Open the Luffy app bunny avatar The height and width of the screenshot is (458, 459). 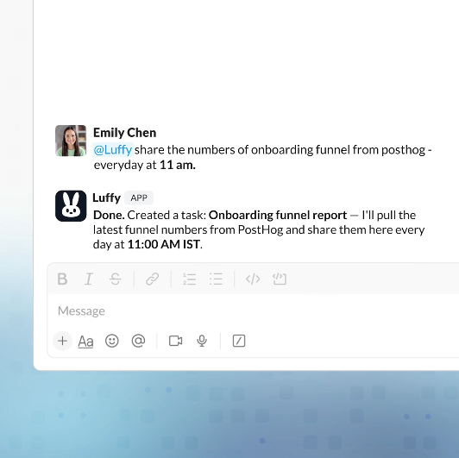(x=71, y=206)
